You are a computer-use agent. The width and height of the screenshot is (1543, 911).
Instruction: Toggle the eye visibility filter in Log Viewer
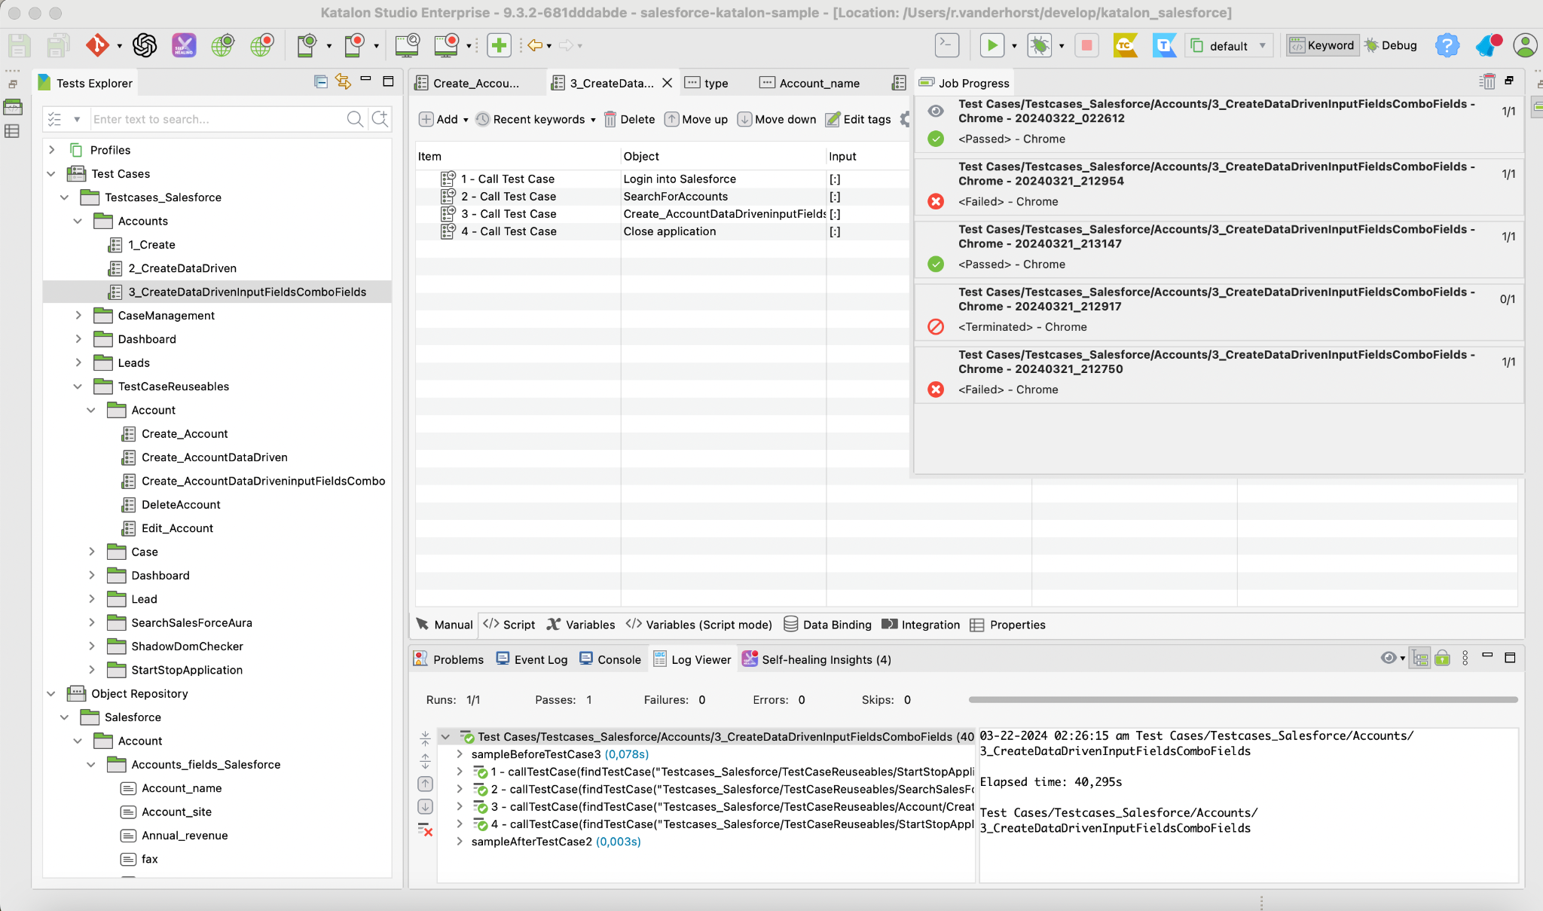[x=1389, y=658]
